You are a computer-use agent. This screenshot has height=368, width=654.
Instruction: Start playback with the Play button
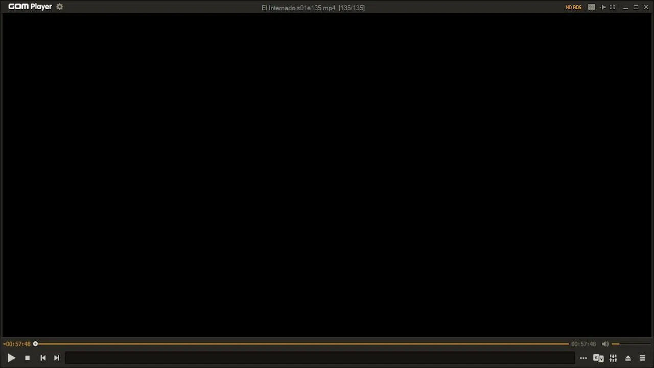(11, 358)
